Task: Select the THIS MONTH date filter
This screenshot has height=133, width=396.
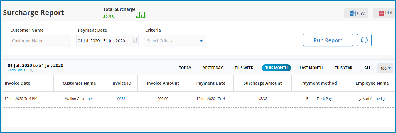Action: click(276, 68)
